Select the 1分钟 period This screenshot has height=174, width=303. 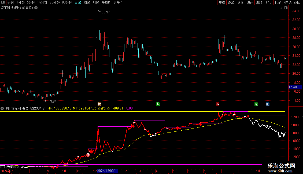coord(20,2)
